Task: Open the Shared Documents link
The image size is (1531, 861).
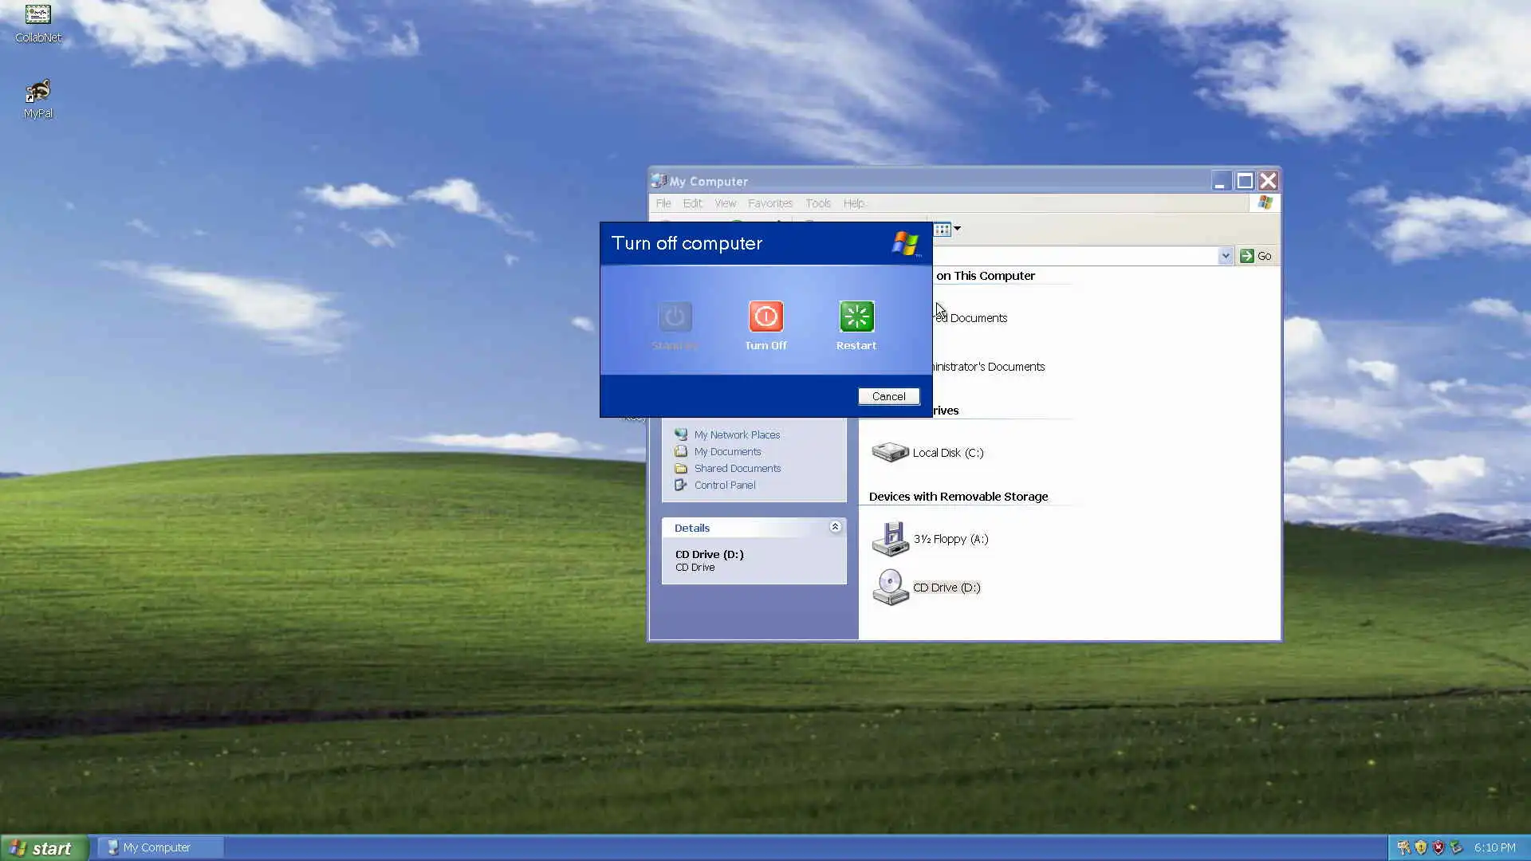Action: coord(737,468)
